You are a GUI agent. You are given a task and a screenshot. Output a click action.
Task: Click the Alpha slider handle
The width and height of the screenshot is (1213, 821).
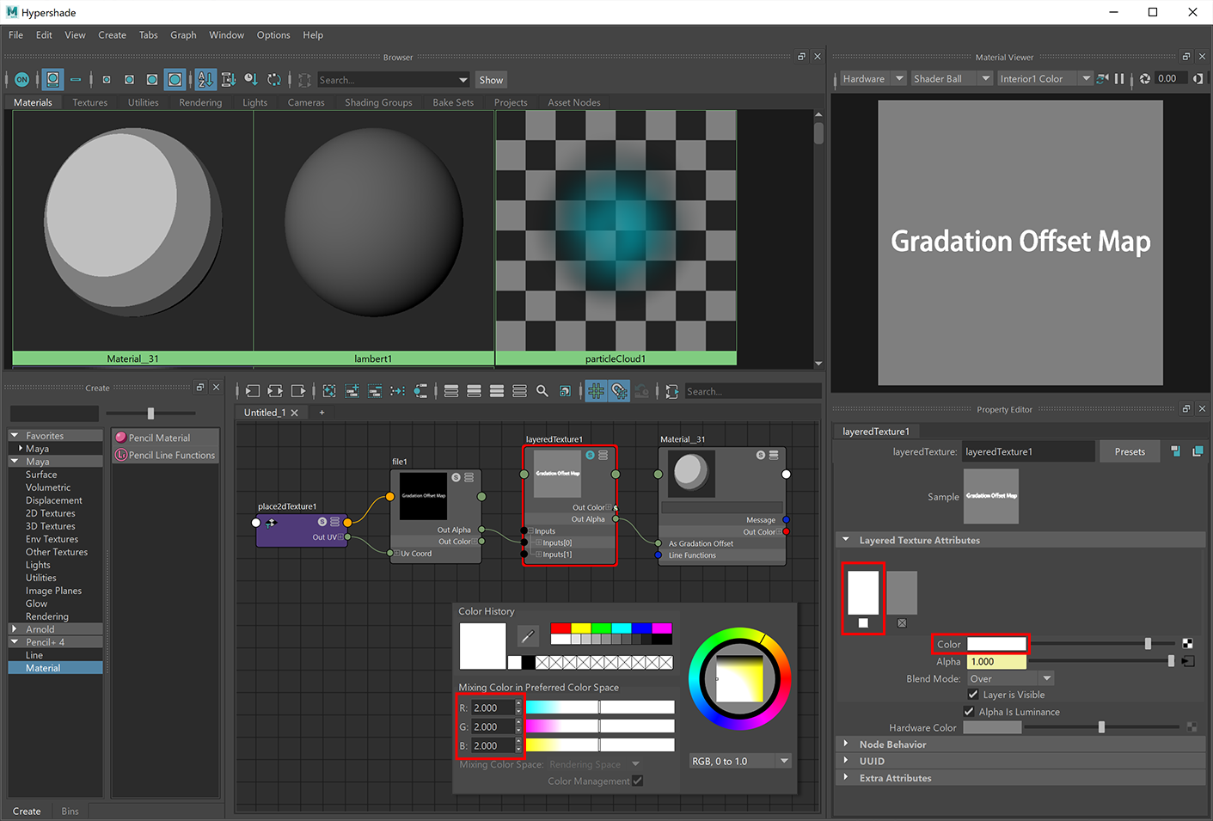tap(1171, 661)
